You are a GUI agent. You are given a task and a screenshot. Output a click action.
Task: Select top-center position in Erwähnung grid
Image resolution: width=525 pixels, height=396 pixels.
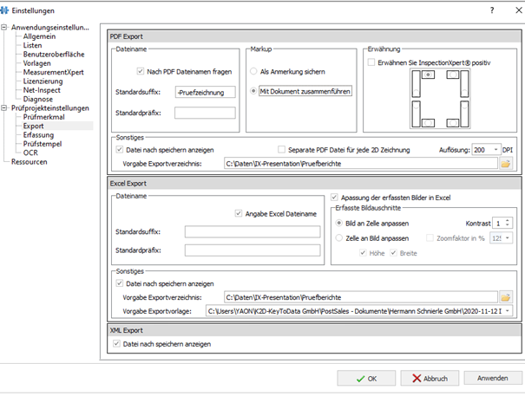[426, 76]
